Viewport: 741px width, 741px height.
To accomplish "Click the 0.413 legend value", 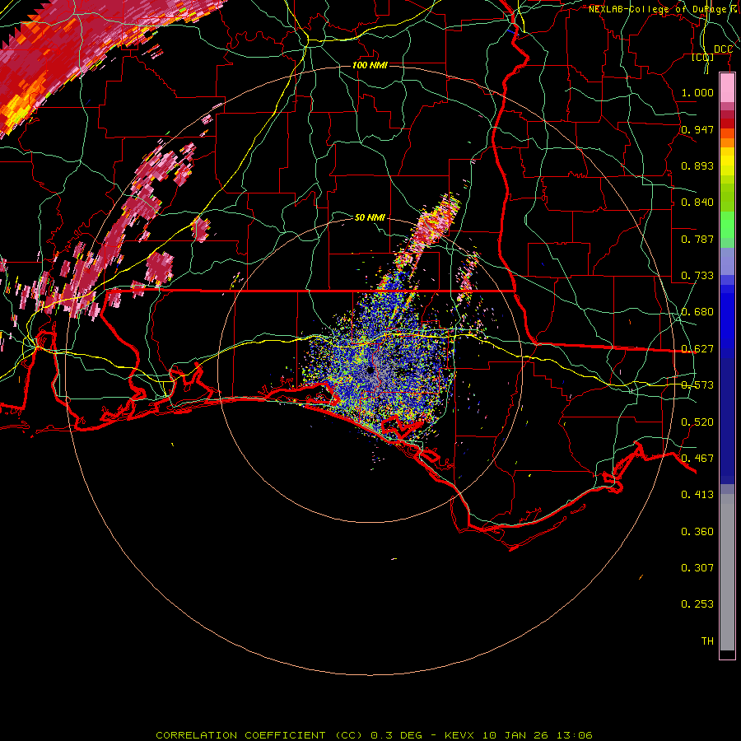I will (x=697, y=494).
